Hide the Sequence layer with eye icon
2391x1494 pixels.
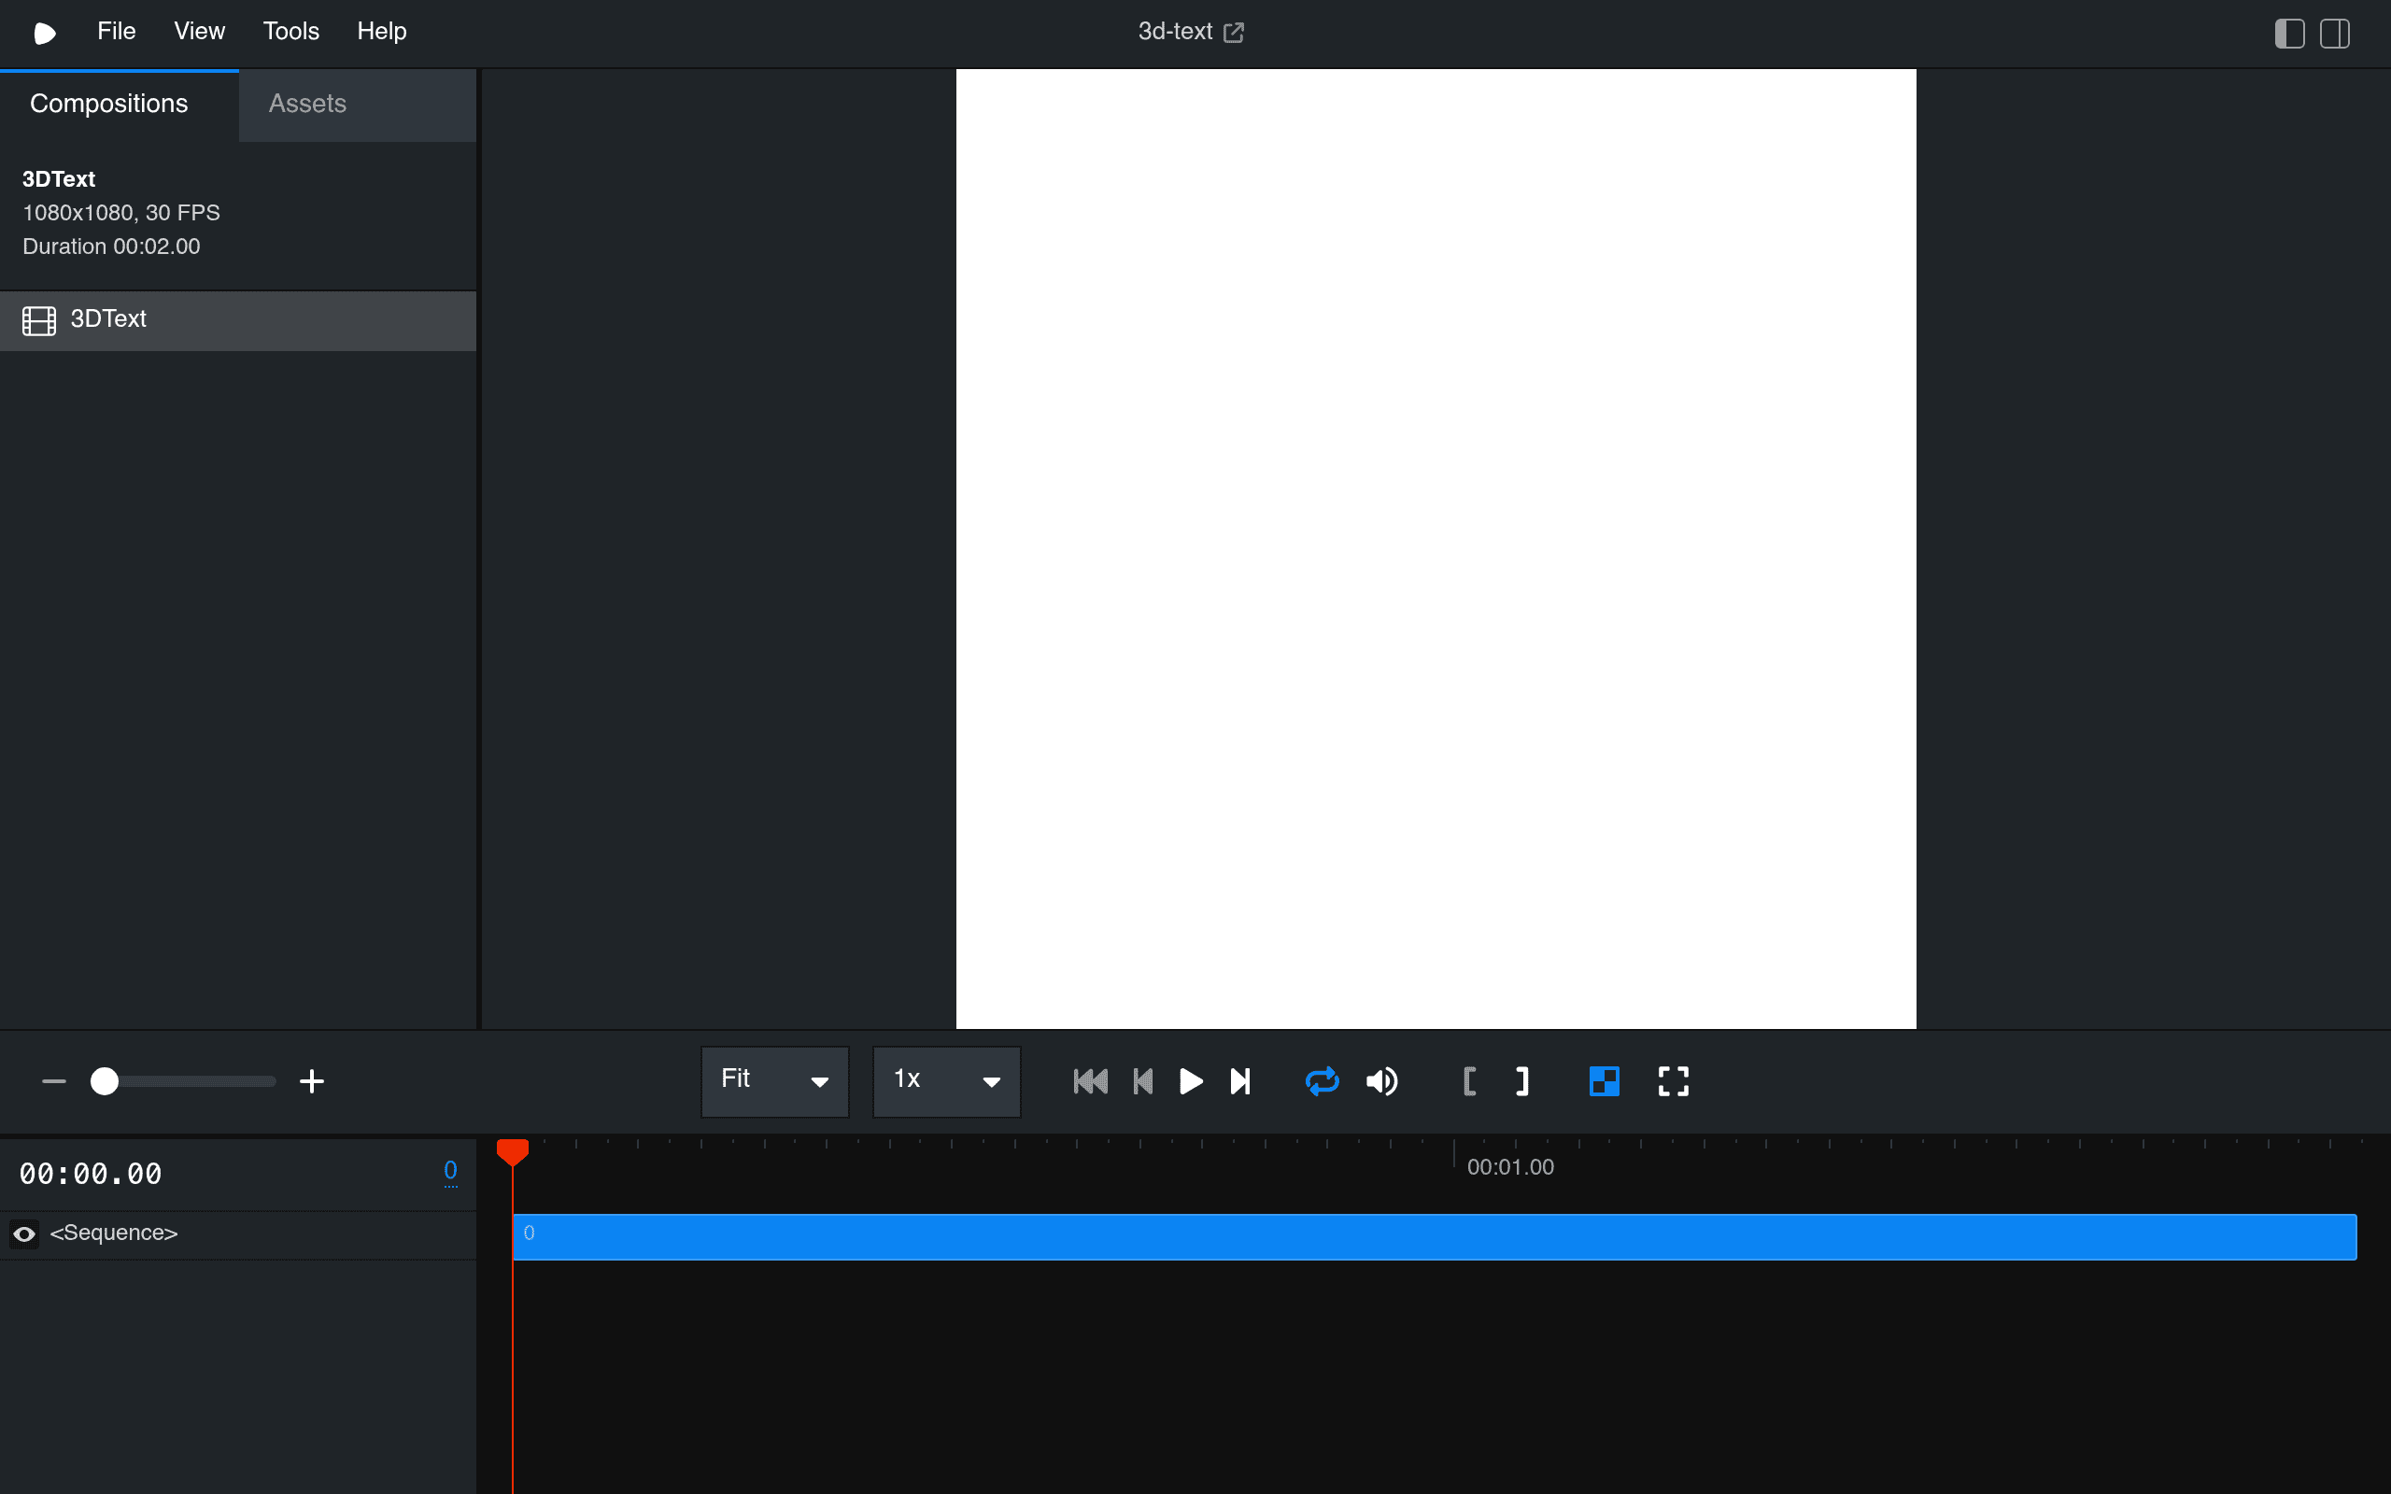click(x=24, y=1234)
